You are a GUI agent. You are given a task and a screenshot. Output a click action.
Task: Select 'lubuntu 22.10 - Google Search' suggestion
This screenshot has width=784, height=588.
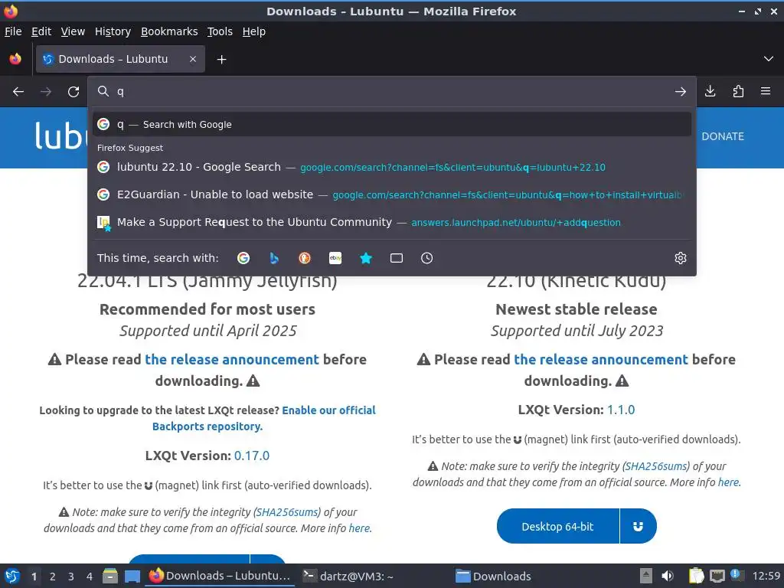click(x=392, y=167)
